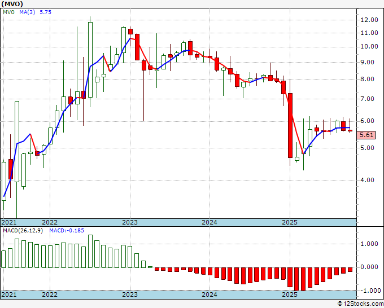Click the 0.000 MACD axis label
Viewport: 384px width, 308px height.
tap(369, 267)
